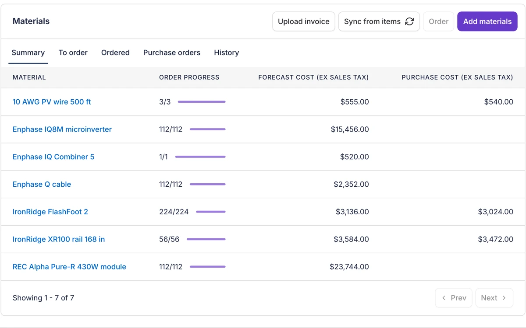Click the Material column header

point(29,77)
